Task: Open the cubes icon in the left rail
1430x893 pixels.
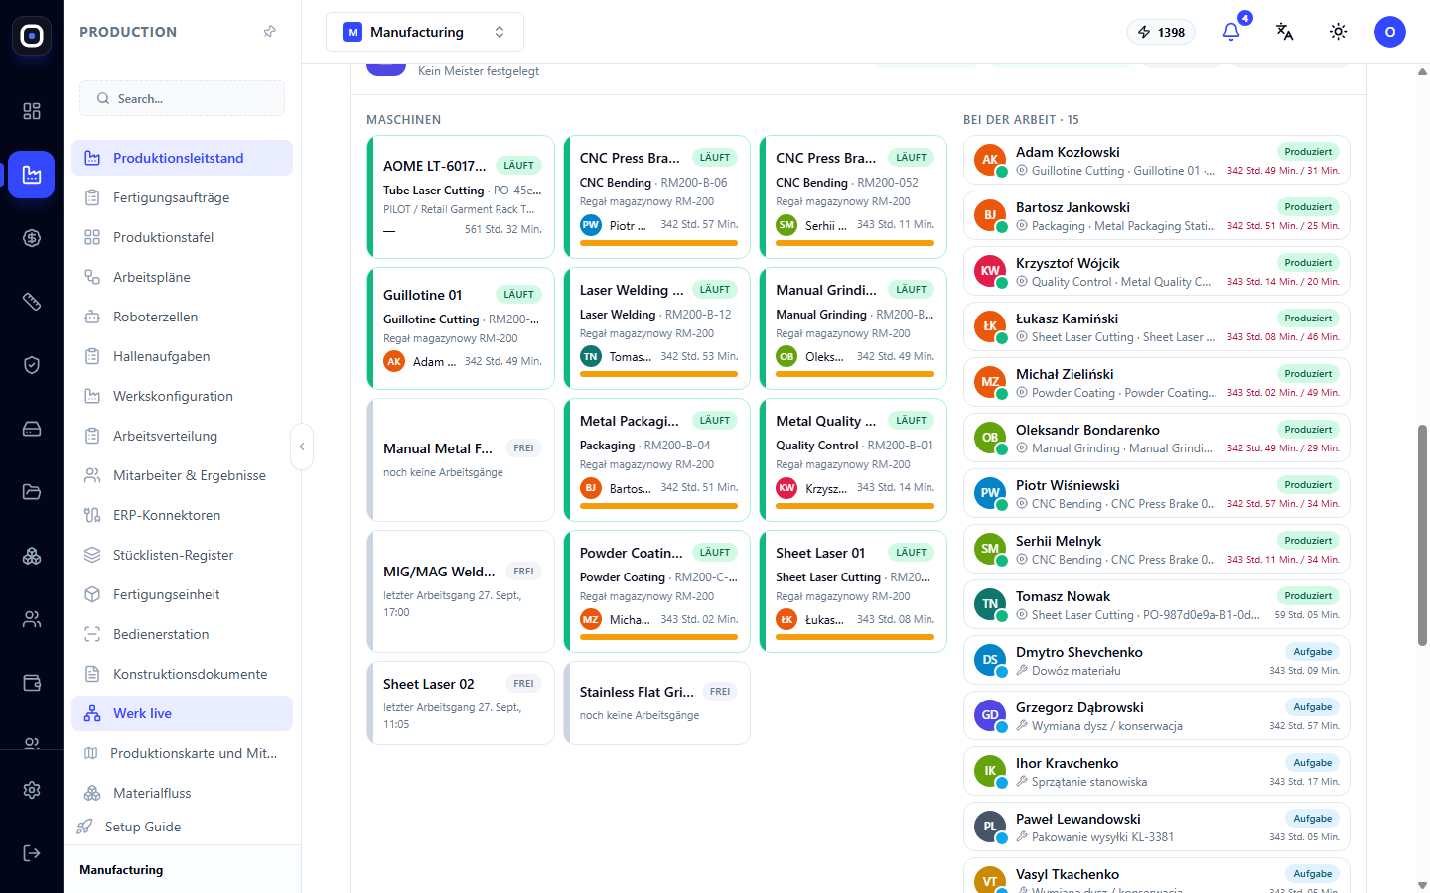Action: 32,556
